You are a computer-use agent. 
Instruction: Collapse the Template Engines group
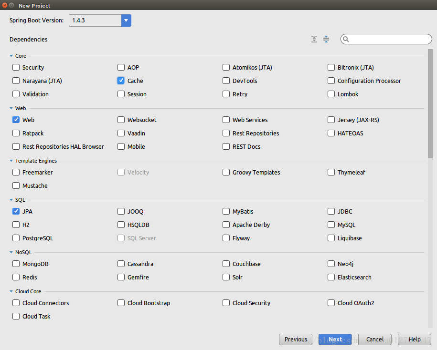tap(11, 161)
